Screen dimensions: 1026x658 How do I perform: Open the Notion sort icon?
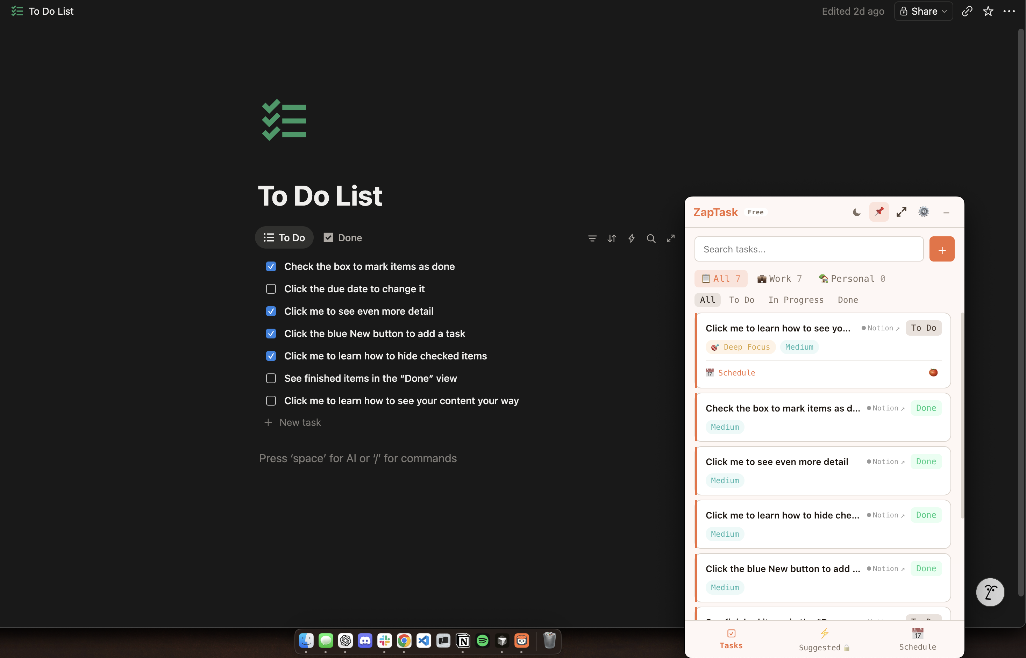coord(612,238)
